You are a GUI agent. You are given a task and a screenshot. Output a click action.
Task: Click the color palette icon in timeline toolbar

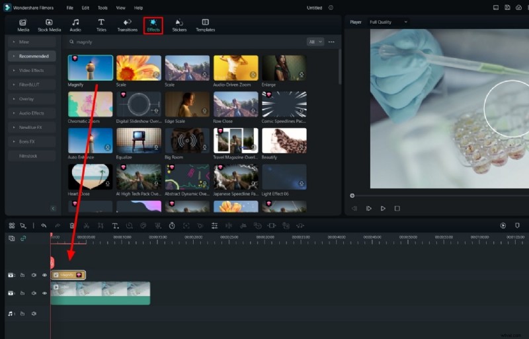point(143,225)
